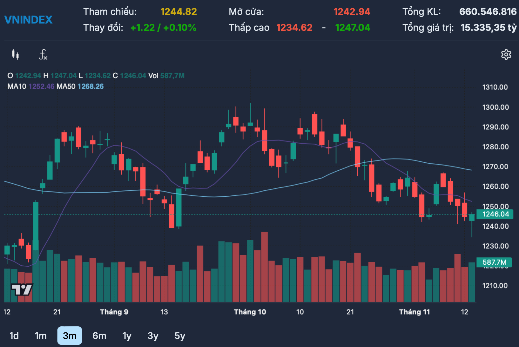Click the MA50 value 1268.26
The image size is (519, 347).
[91, 86]
